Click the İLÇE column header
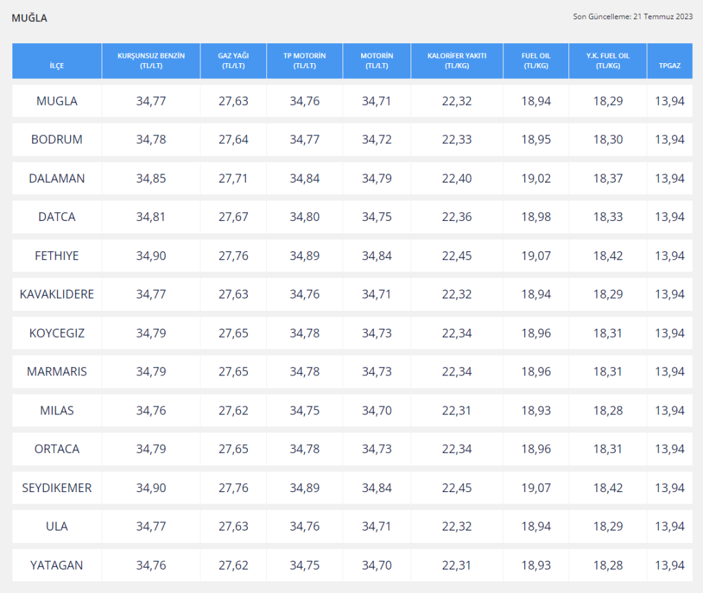 (57, 66)
